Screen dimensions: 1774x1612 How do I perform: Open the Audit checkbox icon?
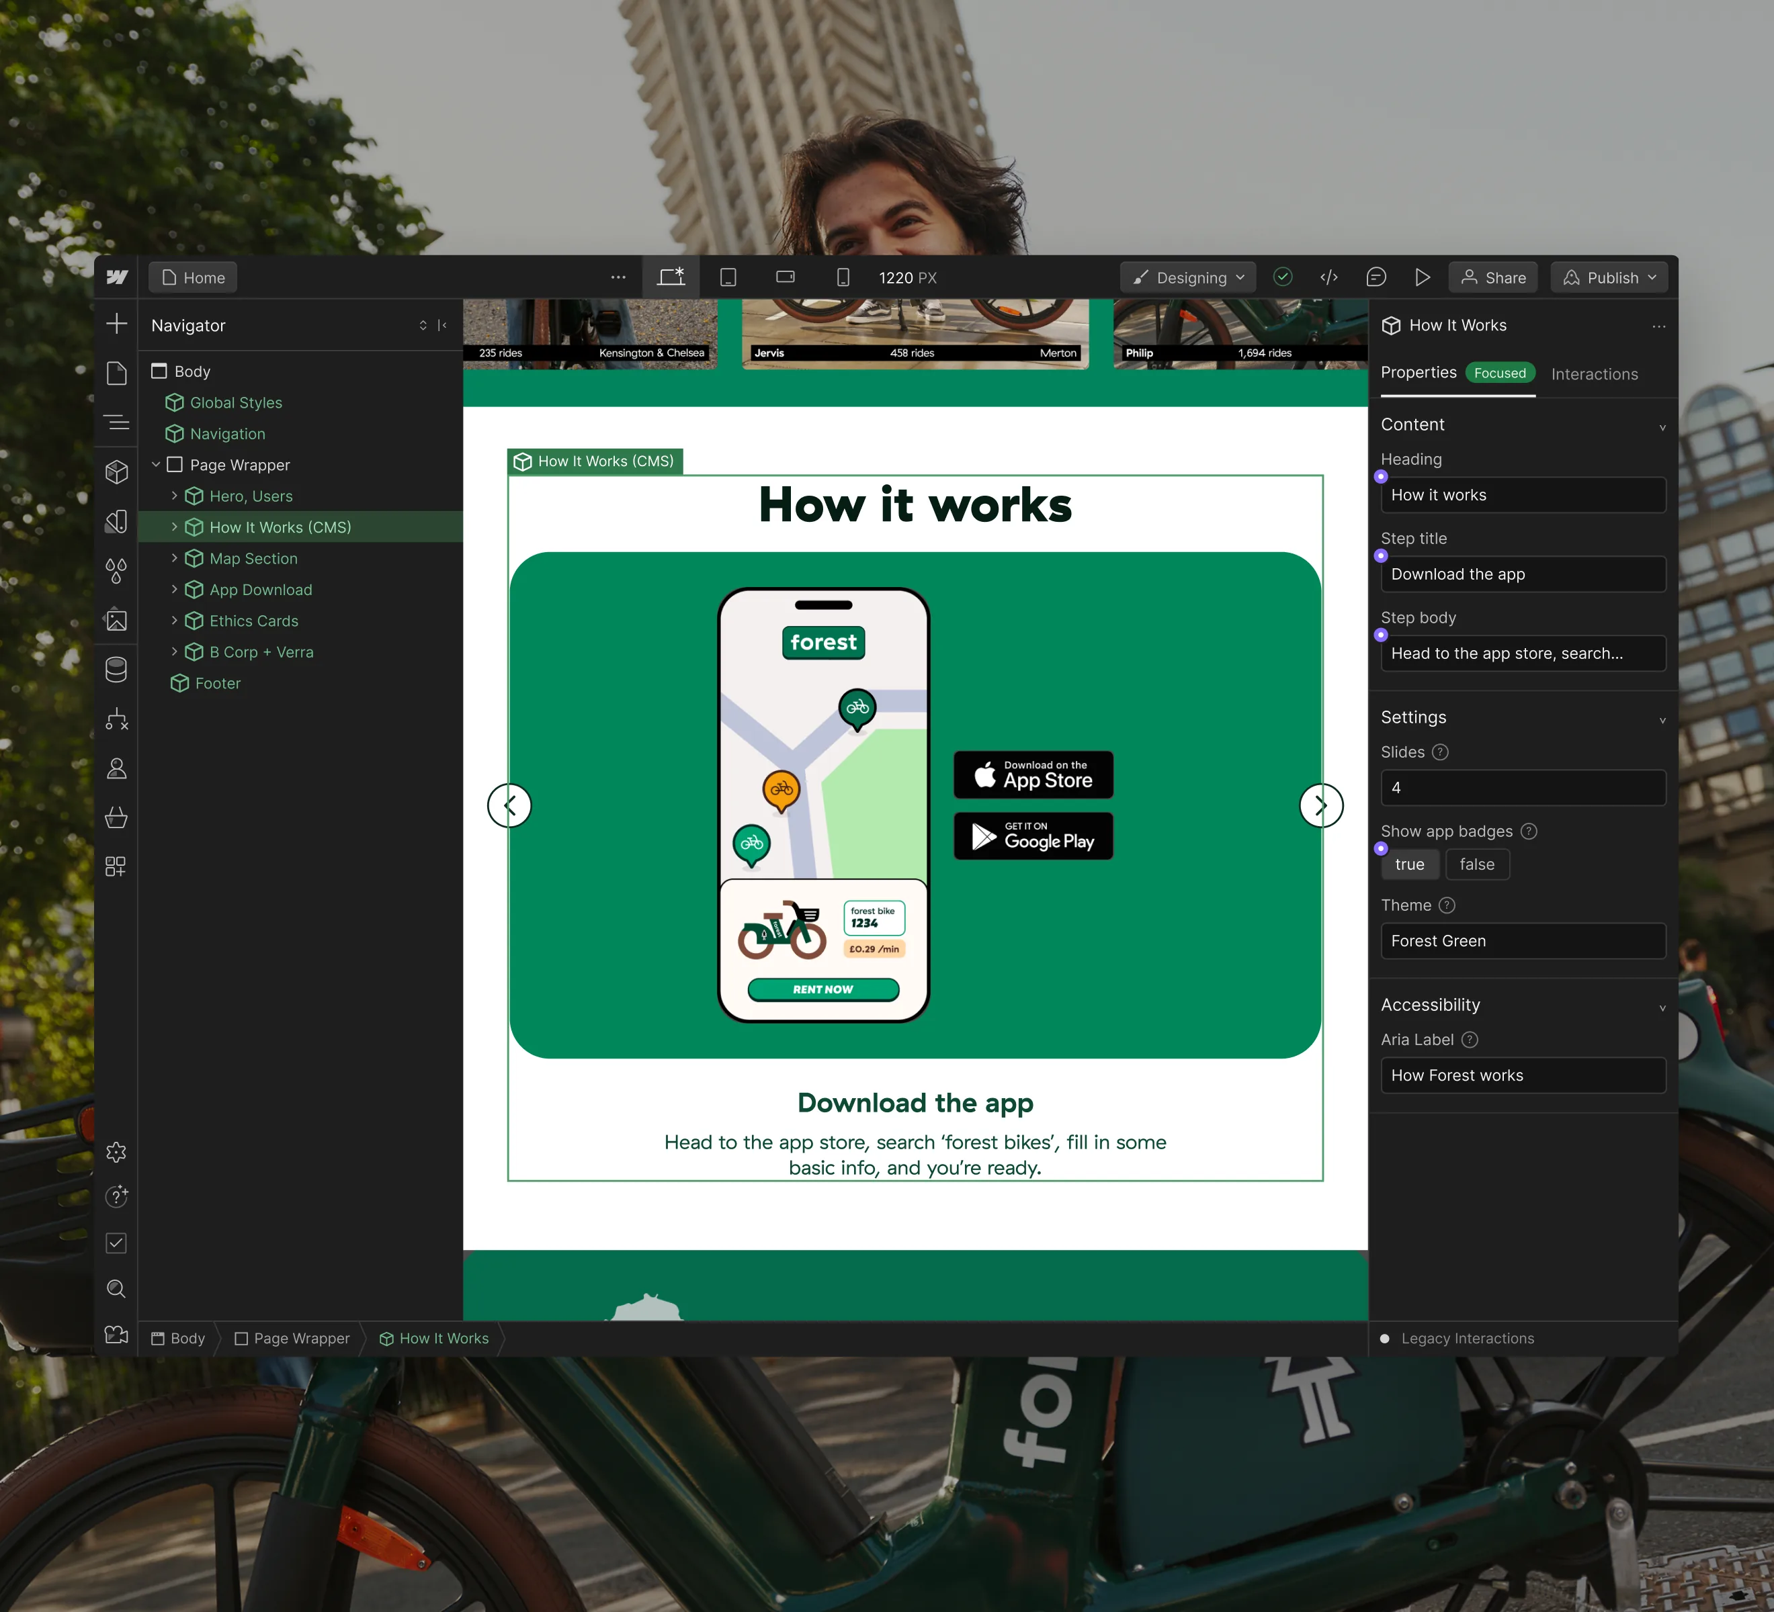click(x=116, y=1243)
